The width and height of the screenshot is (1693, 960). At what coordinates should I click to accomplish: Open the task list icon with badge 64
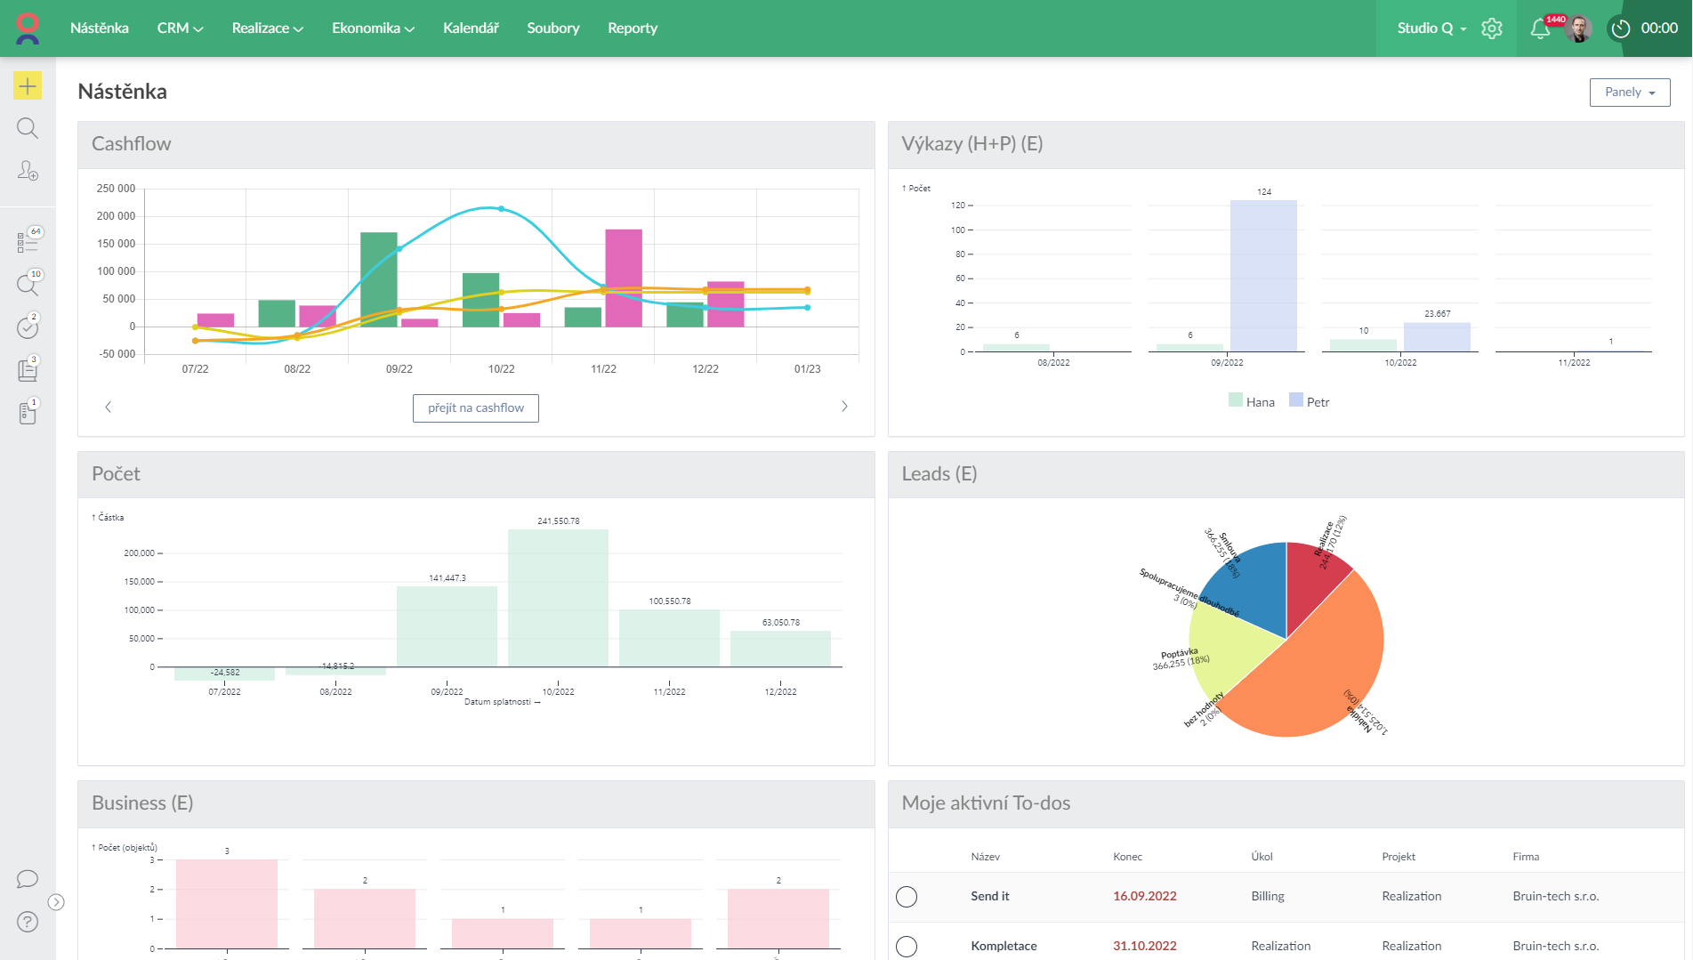(x=28, y=241)
